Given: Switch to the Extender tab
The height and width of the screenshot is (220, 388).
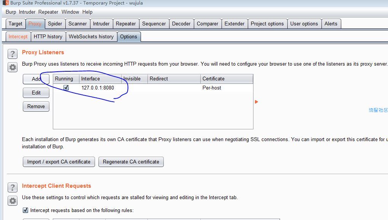Looking at the screenshot, I should (x=234, y=24).
